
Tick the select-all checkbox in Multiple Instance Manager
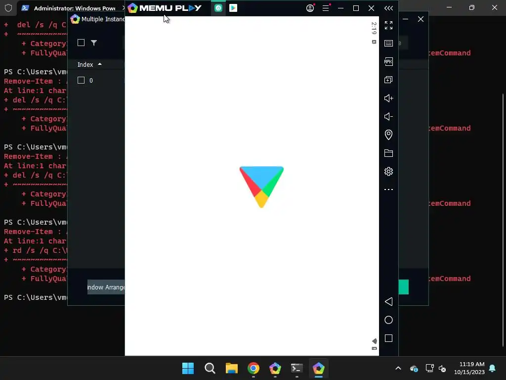click(x=81, y=43)
